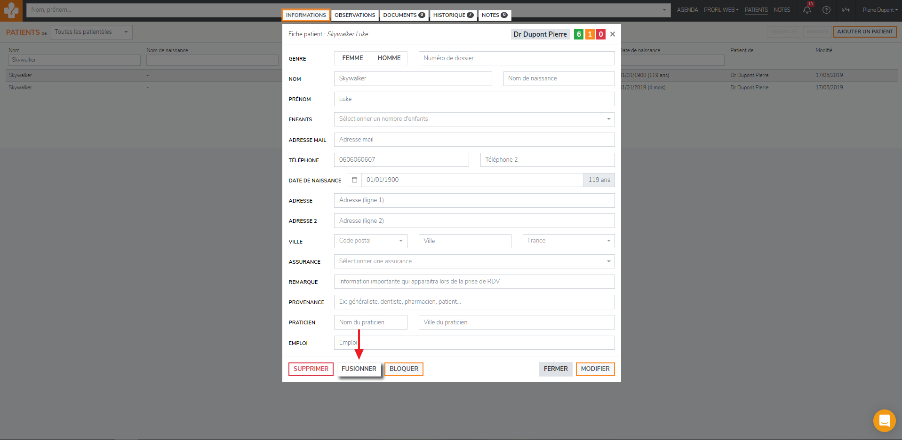This screenshot has height=440, width=902.
Task: Click the green badge showing 6
Action: [x=579, y=34]
